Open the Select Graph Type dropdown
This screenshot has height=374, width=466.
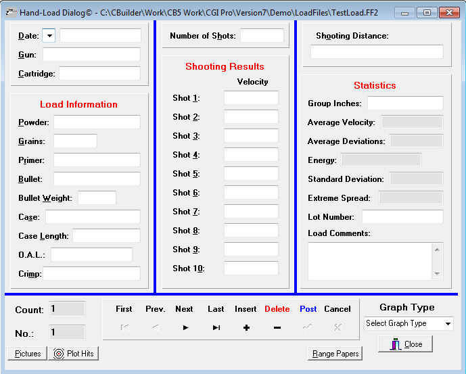(408, 323)
